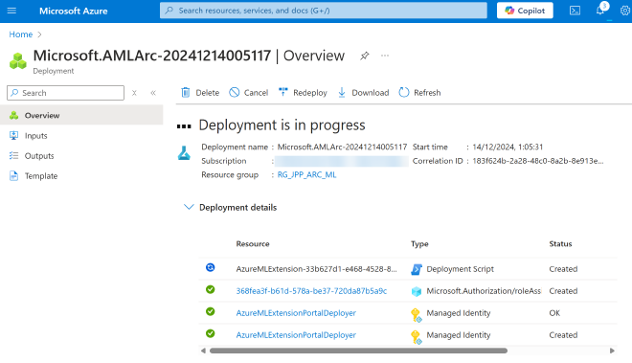Click the Microsoft Azure portal logo text
The width and height of the screenshot is (632, 363).
click(74, 11)
